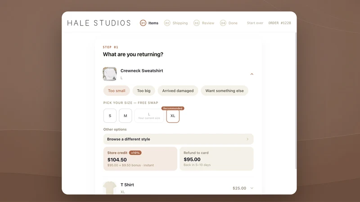The width and height of the screenshot is (360, 202).
Task: Click the T Shirt product thumbnail
Action: 109,188
